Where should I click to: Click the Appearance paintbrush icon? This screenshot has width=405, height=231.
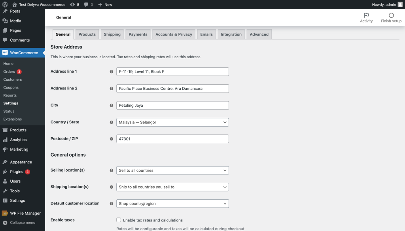[x=5, y=162]
